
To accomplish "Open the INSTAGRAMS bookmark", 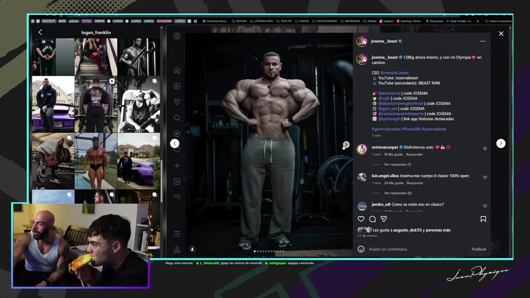I will (x=164, y=21).
